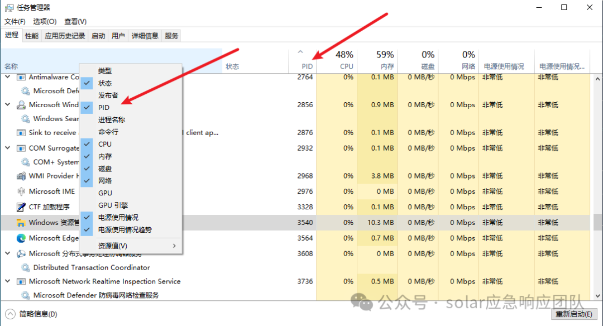
Task: Switch to the 启动 tab
Action: pos(98,36)
